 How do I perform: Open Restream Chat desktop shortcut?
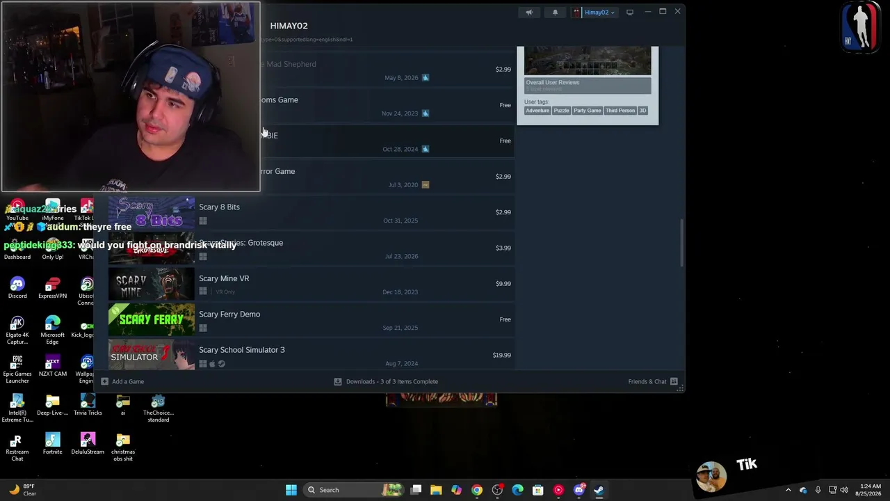click(x=17, y=447)
